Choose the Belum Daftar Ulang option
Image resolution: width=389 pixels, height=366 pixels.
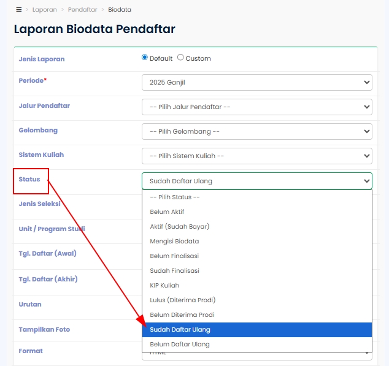(x=179, y=345)
